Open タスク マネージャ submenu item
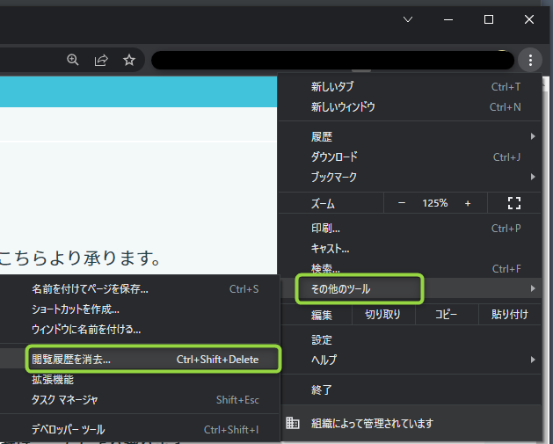 point(139,399)
